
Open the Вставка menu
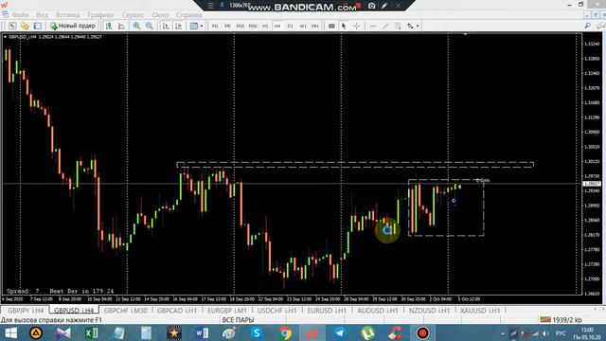point(67,15)
